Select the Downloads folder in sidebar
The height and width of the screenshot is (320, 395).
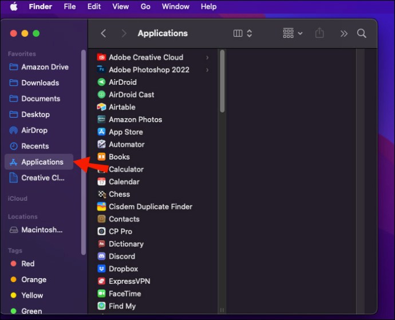point(39,83)
